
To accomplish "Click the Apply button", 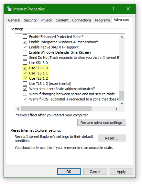I will (x=121, y=172).
